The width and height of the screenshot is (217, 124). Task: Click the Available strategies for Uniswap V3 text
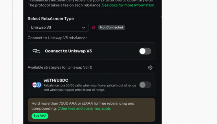pyautogui.click(x=60, y=67)
